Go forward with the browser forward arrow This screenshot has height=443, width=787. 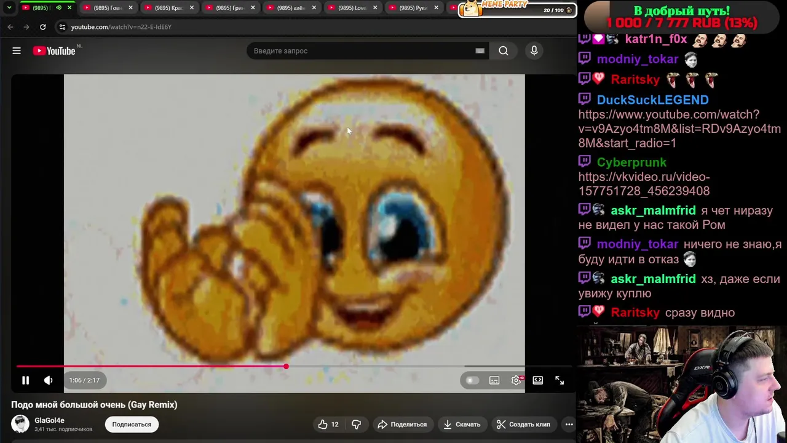pyautogui.click(x=26, y=27)
